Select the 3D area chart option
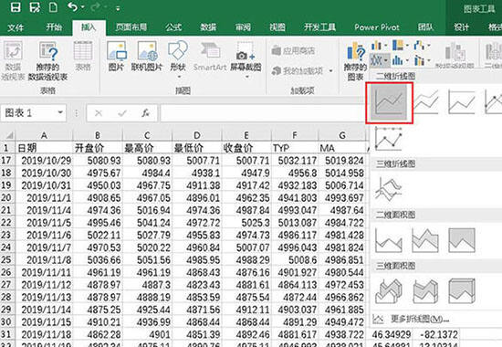The image size is (502, 347). [389, 291]
